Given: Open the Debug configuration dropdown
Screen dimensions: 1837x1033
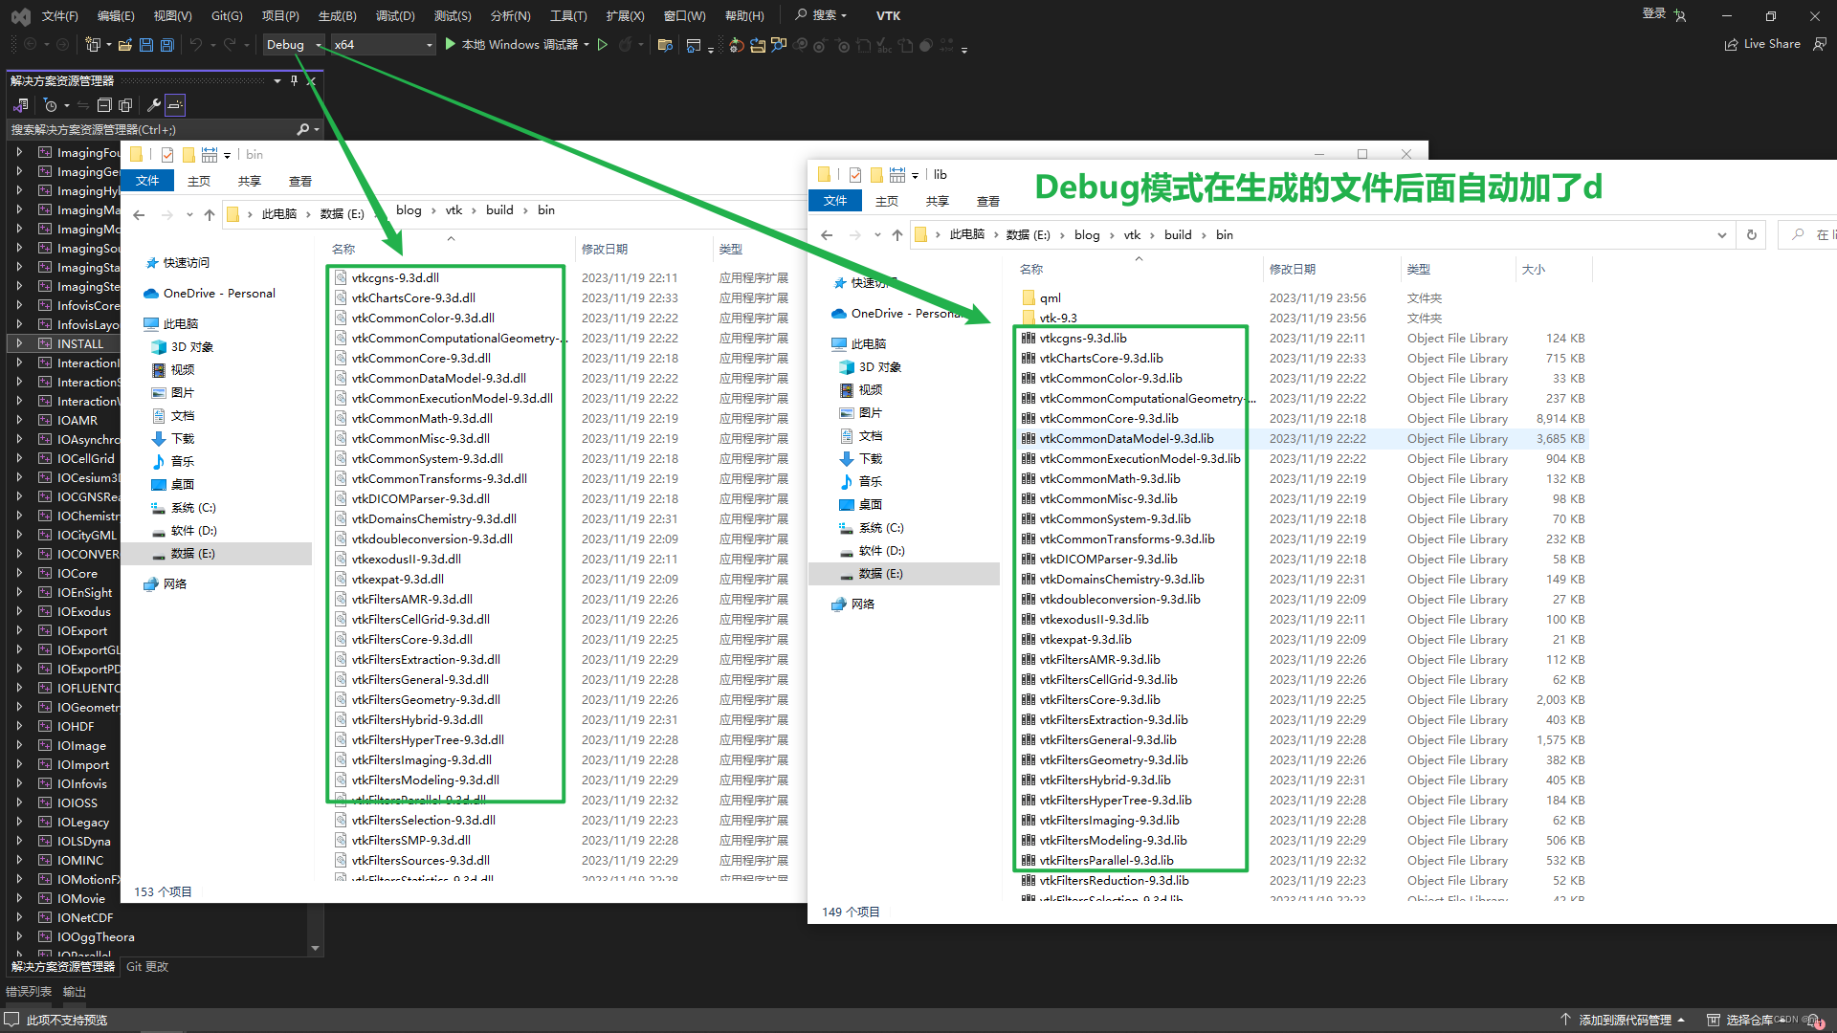Looking at the screenshot, I should click(319, 44).
